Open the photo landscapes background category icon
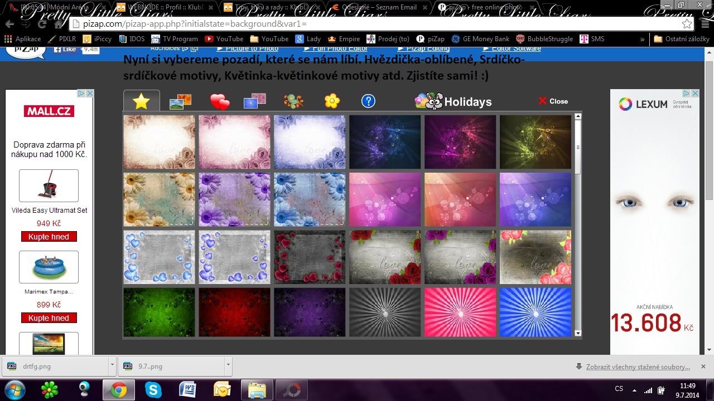The image size is (714, 401). coord(180,101)
